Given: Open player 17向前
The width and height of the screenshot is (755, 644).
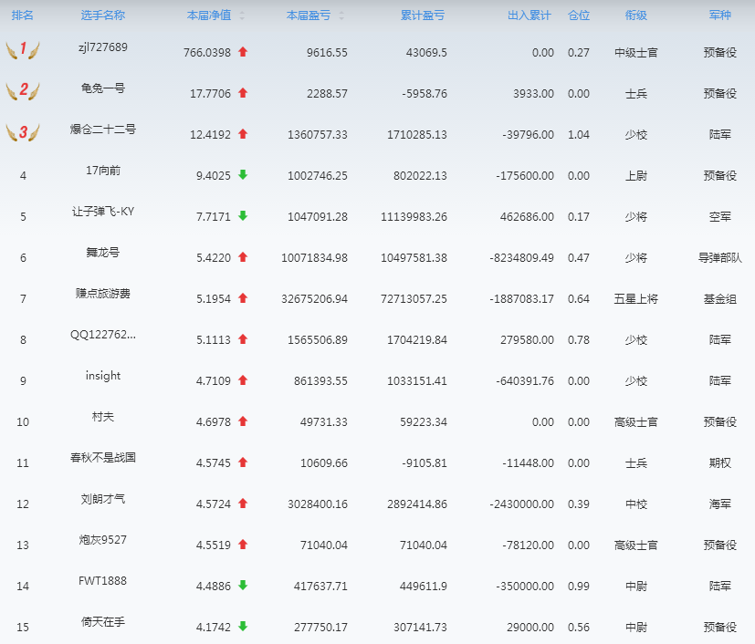Looking at the screenshot, I should click(x=103, y=171).
